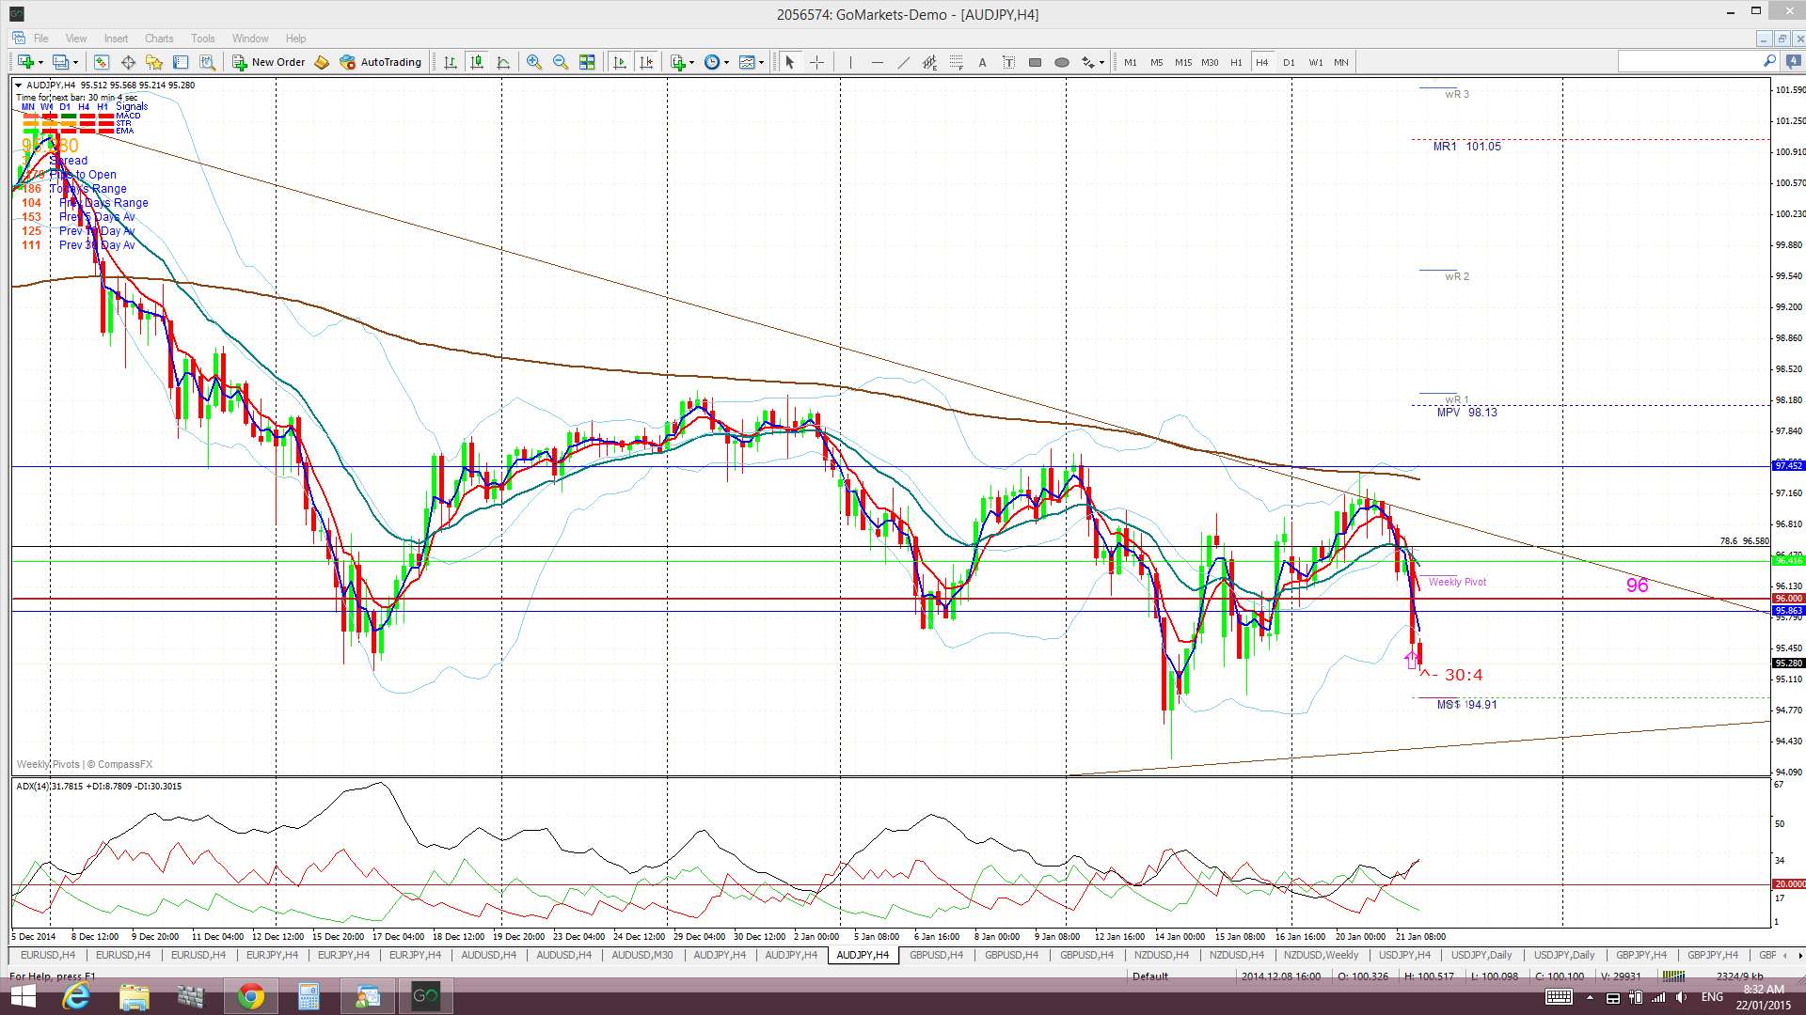
Task: Expand the Templates dropdown arrow
Action: (761, 63)
